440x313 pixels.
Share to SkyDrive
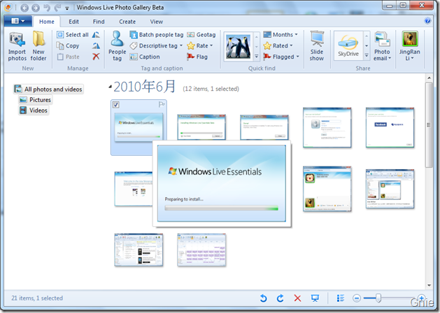[348, 45]
